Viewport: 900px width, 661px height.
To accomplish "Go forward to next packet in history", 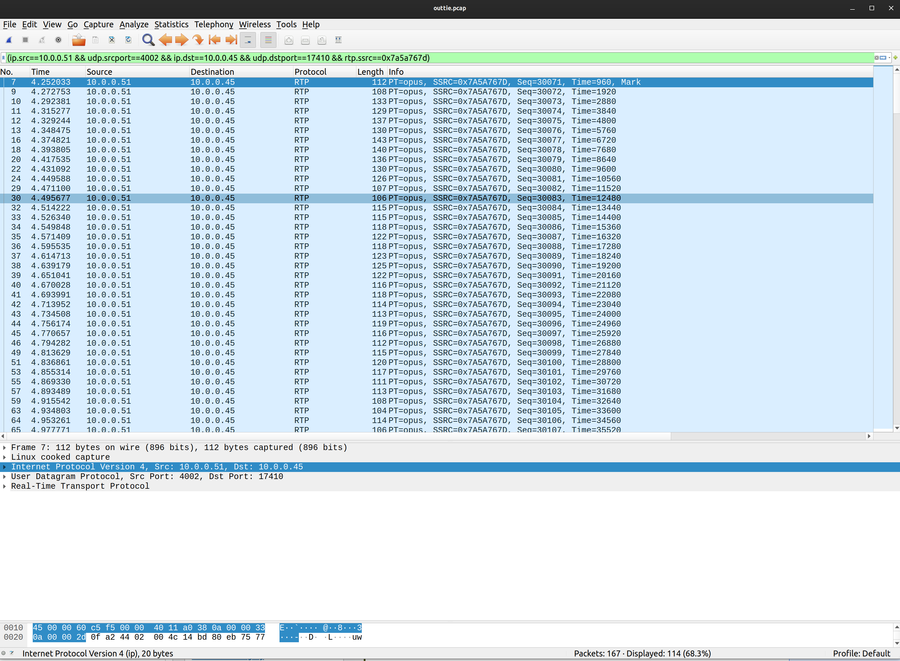I will tap(181, 40).
